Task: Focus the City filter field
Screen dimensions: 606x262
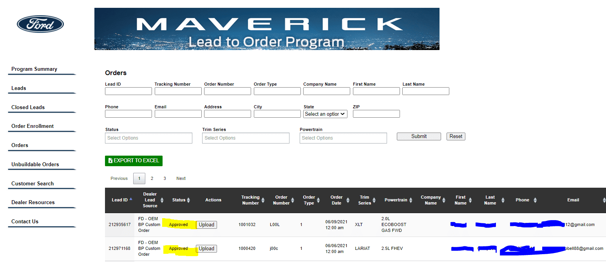Action: [x=277, y=114]
